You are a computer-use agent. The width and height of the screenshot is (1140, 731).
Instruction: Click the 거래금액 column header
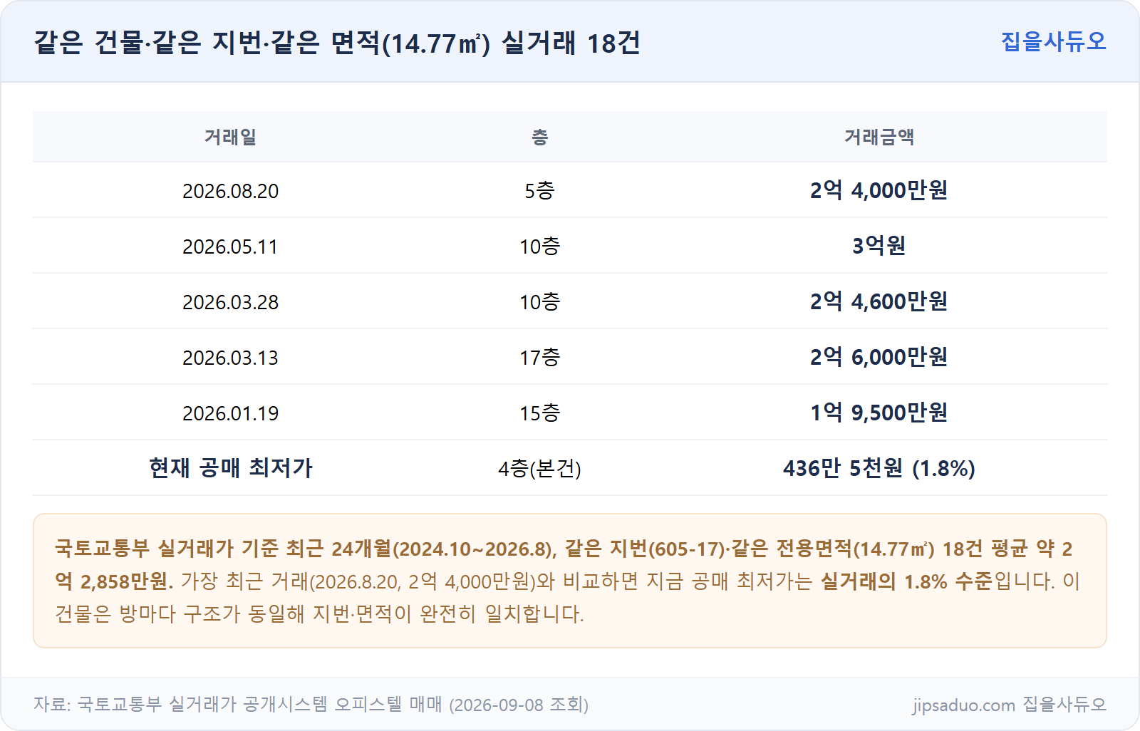tap(879, 137)
